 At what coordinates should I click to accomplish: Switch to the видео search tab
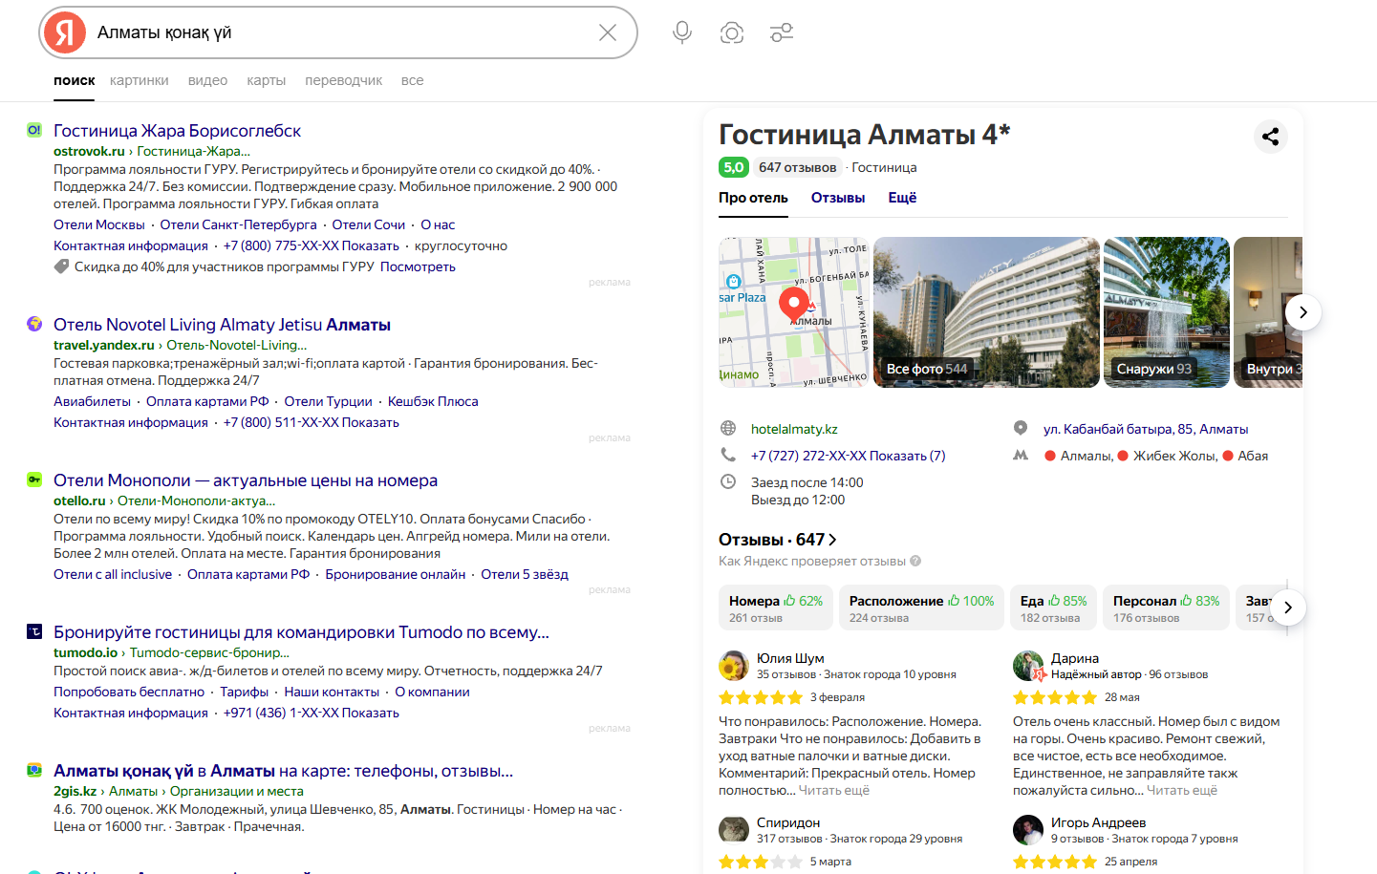207,80
